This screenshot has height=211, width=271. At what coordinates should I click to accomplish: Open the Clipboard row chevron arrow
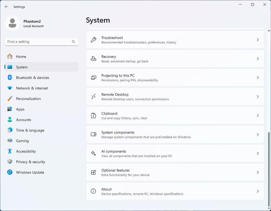(258, 116)
